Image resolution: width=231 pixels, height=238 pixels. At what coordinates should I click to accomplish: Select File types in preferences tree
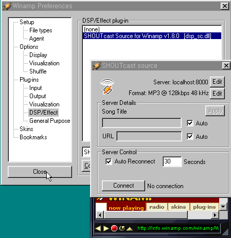tap(41, 30)
